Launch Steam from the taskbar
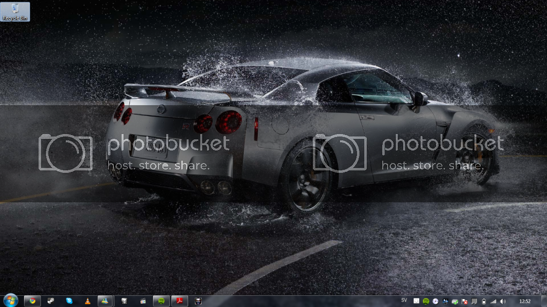The image size is (547, 307). tap(51, 301)
